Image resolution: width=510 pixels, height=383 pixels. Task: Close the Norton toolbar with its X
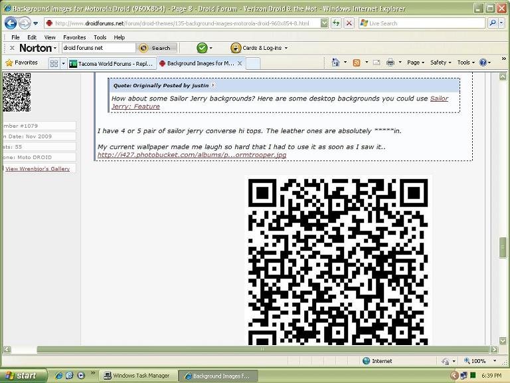click(12, 48)
